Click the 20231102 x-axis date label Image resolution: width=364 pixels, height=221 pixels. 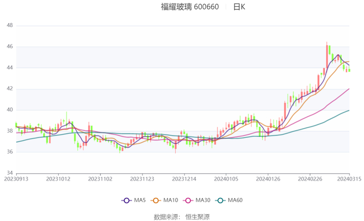tap(100, 179)
